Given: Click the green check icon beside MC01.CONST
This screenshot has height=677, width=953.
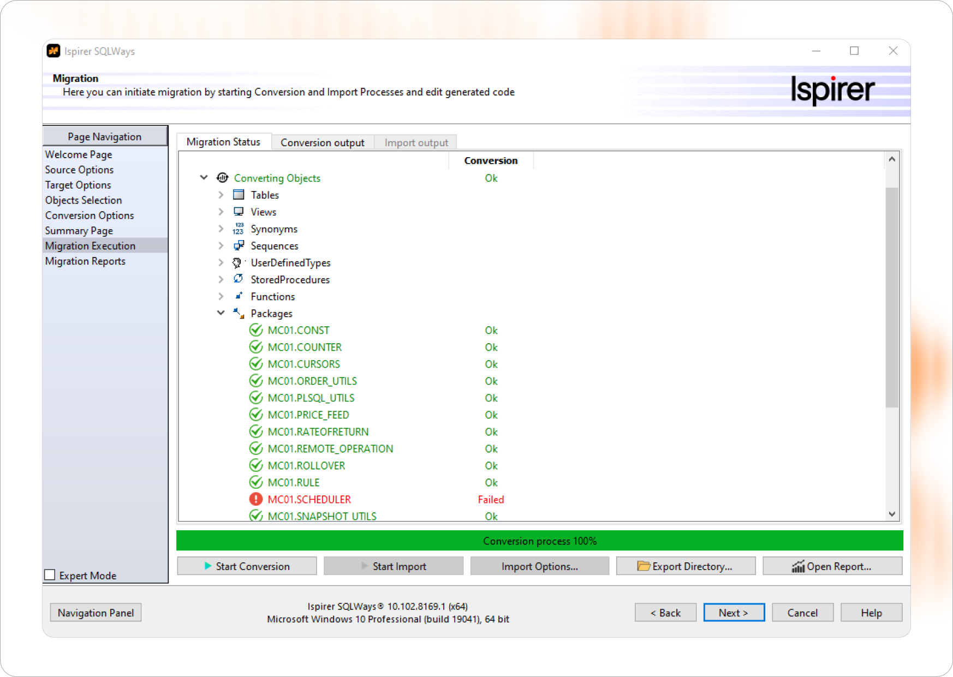Looking at the screenshot, I should [x=256, y=330].
